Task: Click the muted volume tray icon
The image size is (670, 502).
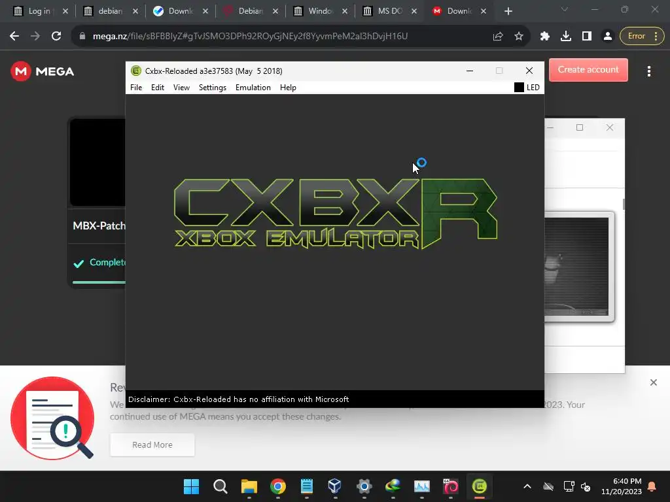Action: [586, 486]
